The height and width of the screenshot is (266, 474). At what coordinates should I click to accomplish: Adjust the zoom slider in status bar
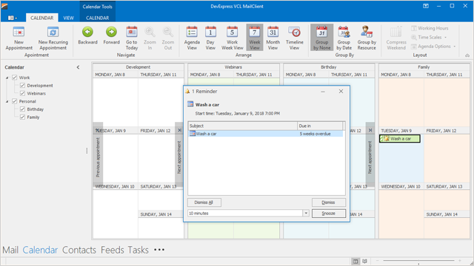(418, 261)
